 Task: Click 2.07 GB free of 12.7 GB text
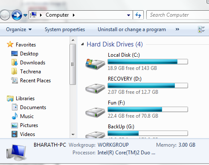pos(133,92)
